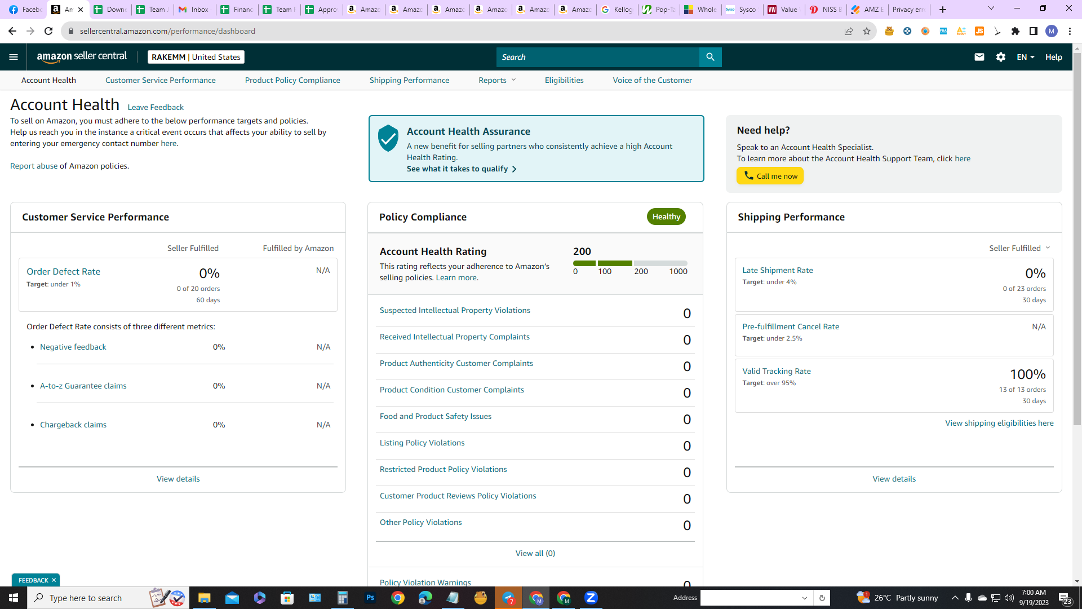Click the Learn more link under Account Health Rating
The width and height of the screenshot is (1082, 609).
click(457, 277)
